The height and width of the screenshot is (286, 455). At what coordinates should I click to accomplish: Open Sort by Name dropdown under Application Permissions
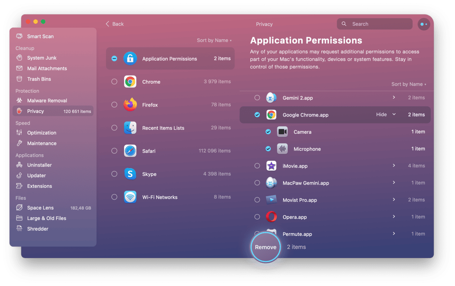[x=409, y=84]
